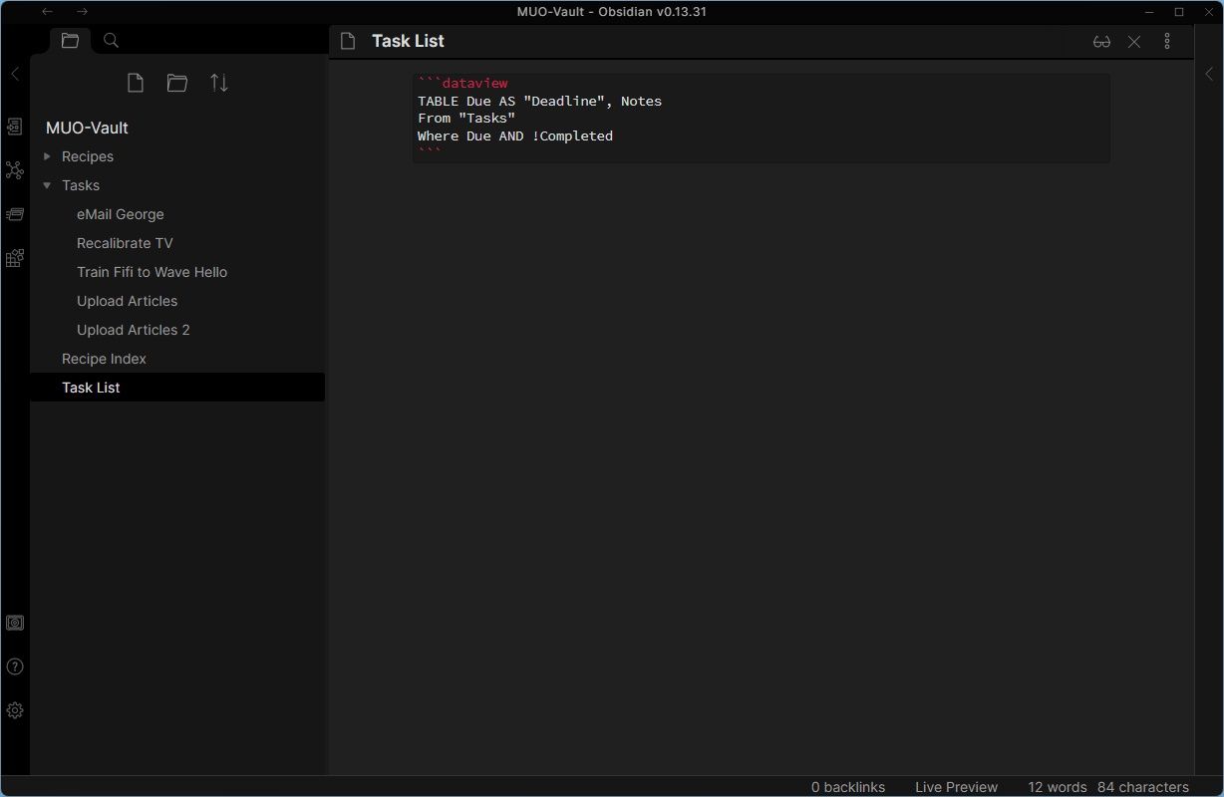Collapse the Tasks folder
1224x797 pixels.
47,185
